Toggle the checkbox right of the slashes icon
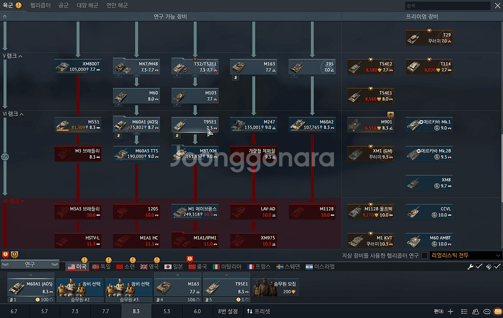Viewport: 503px width, 318px height. (x=497, y=267)
